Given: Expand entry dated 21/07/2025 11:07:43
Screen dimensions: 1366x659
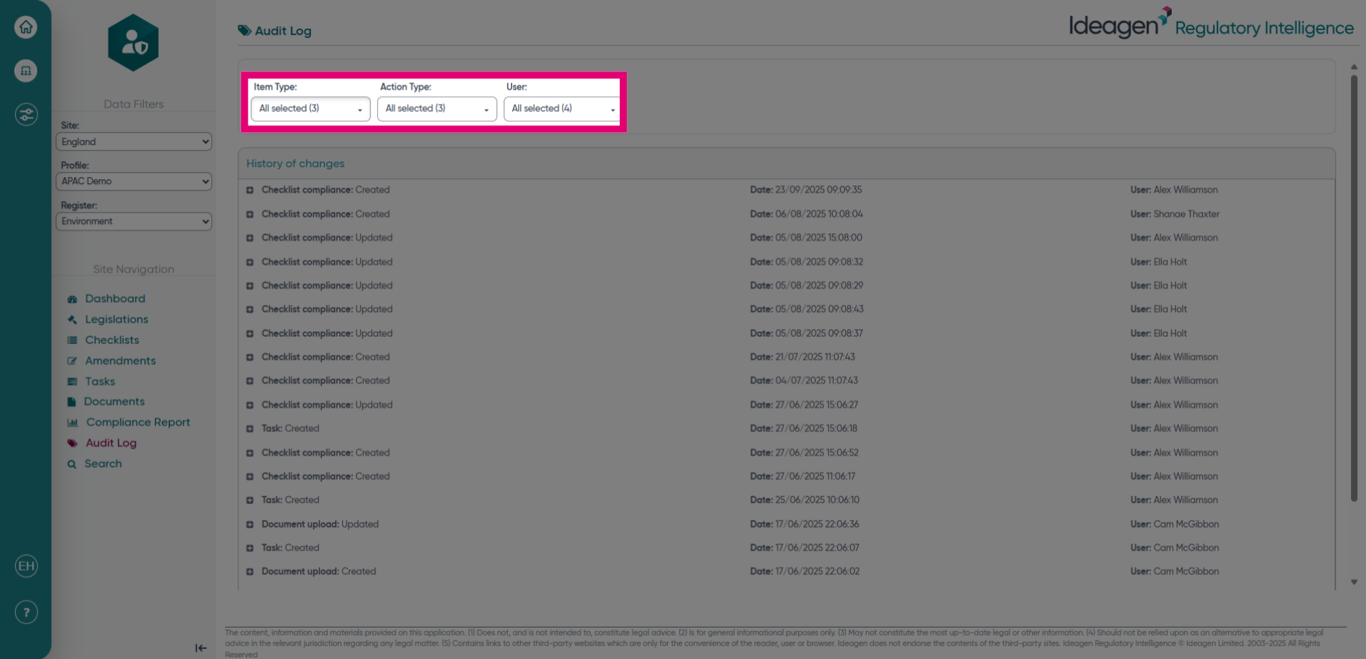Looking at the screenshot, I should [x=250, y=358].
